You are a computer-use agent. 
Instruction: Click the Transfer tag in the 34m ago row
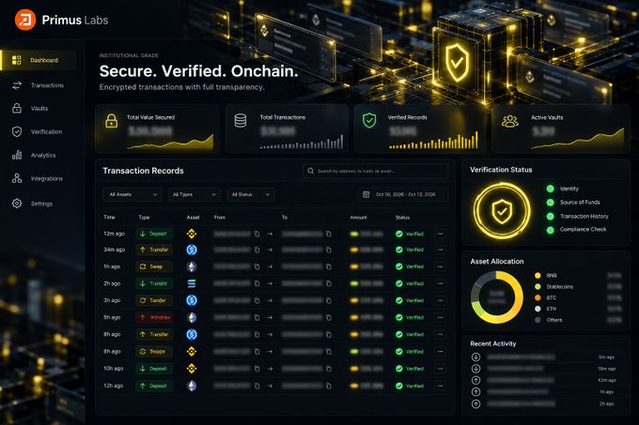tap(154, 250)
